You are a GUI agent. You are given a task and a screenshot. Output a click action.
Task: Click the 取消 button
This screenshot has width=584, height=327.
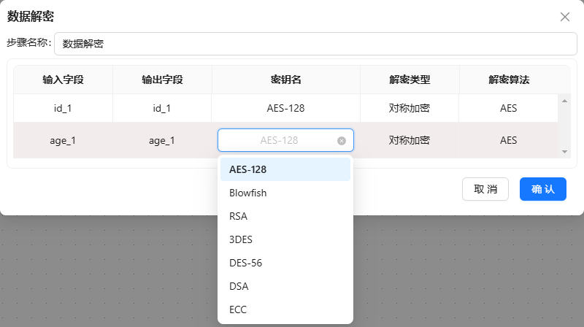coord(485,189)
